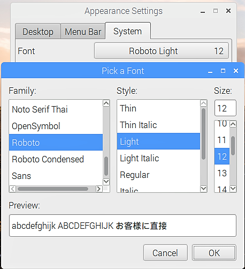Click the Family list scroll-up arrow
The image size is (245, 269).
(x=106, y=103)
